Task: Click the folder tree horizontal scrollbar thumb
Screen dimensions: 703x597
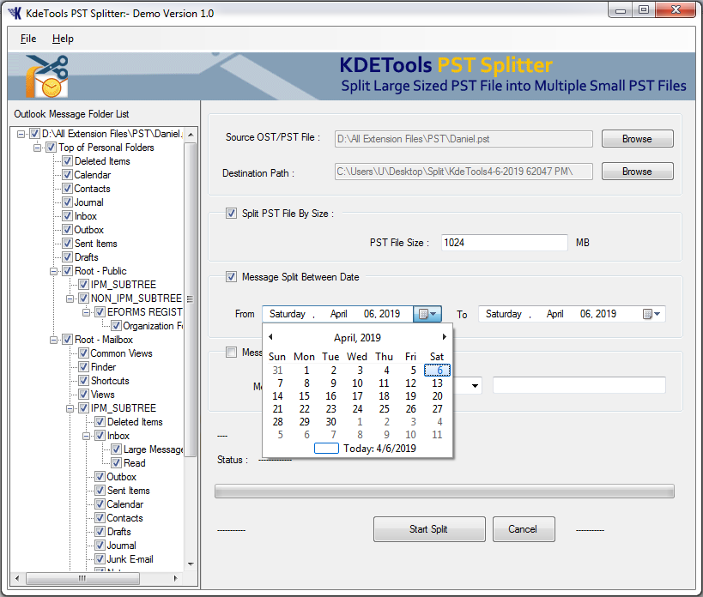Action: [x=82, y=578]
